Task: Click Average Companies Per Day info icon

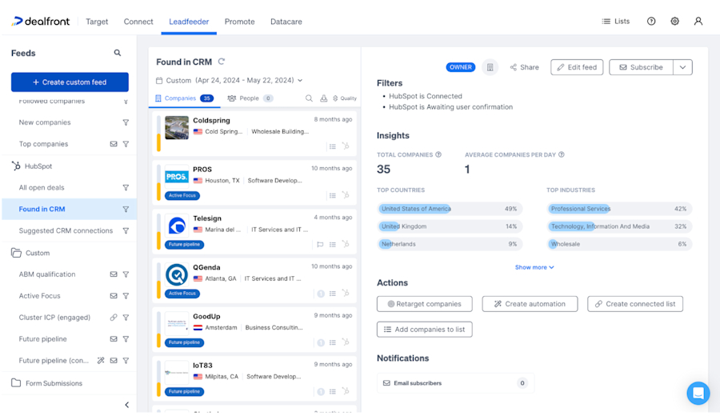Action: [x=561, y=154]
